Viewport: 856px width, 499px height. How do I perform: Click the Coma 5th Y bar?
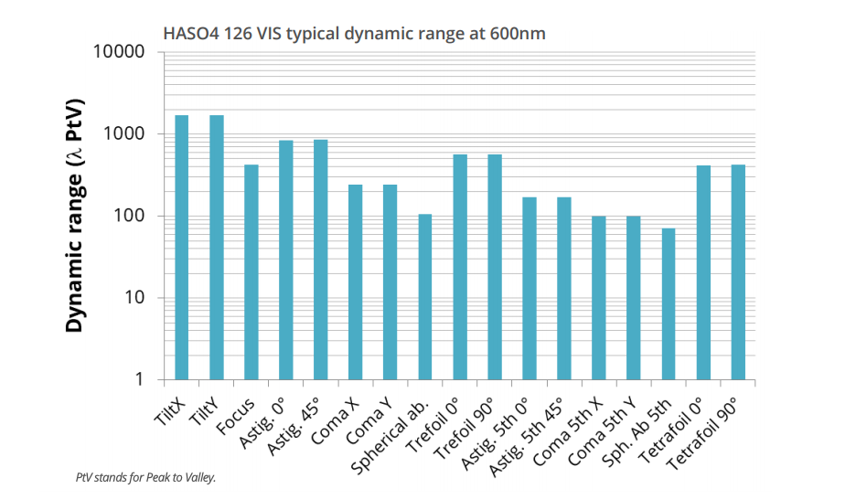[x=633, y=298]
